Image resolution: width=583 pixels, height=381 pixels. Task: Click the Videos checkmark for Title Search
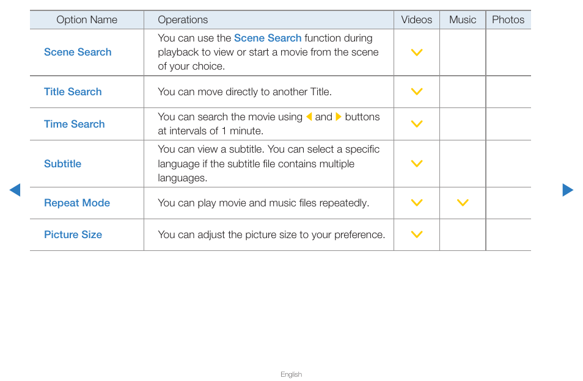tap(417, 92)
